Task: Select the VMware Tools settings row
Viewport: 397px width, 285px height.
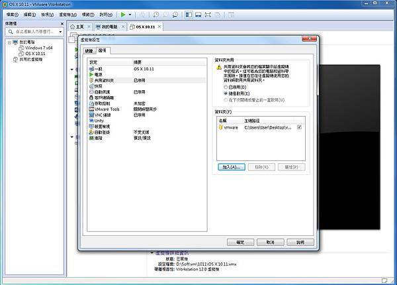Action: [147, 109]
